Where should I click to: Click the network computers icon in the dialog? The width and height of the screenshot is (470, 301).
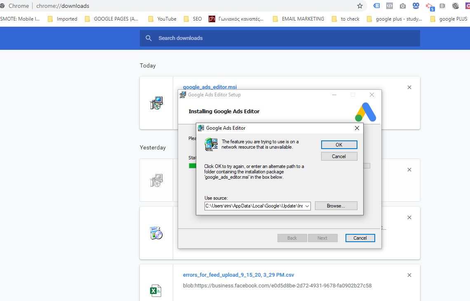click(211, 145)
